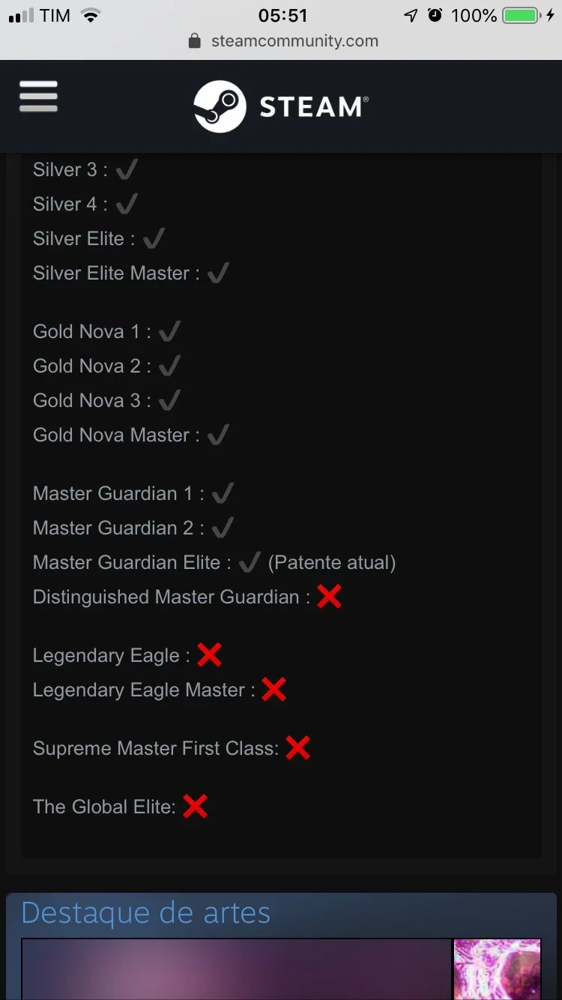The image size is (562, 1000).
Task: Click checkmark next to Gold Nova Master
Action: pos(218,434)
